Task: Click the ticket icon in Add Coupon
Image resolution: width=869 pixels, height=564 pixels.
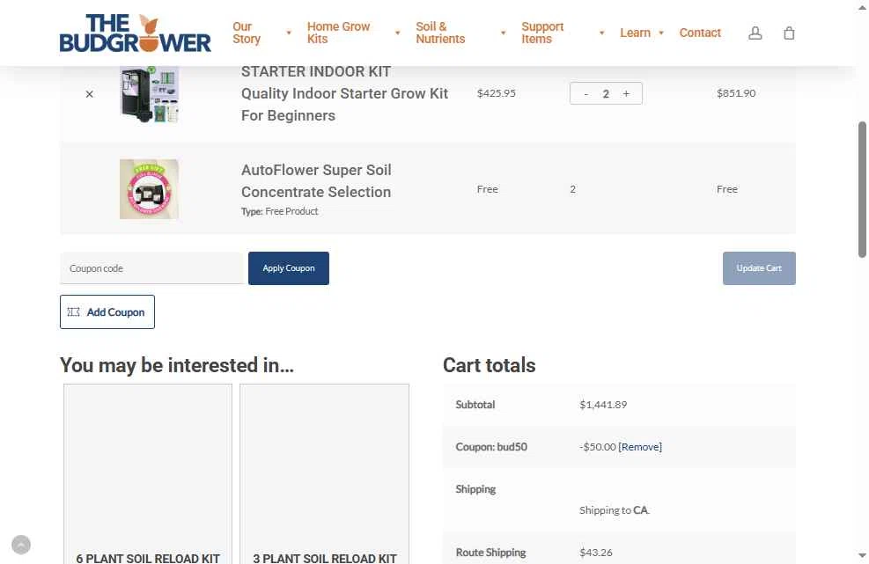Action: pos(73,312)
